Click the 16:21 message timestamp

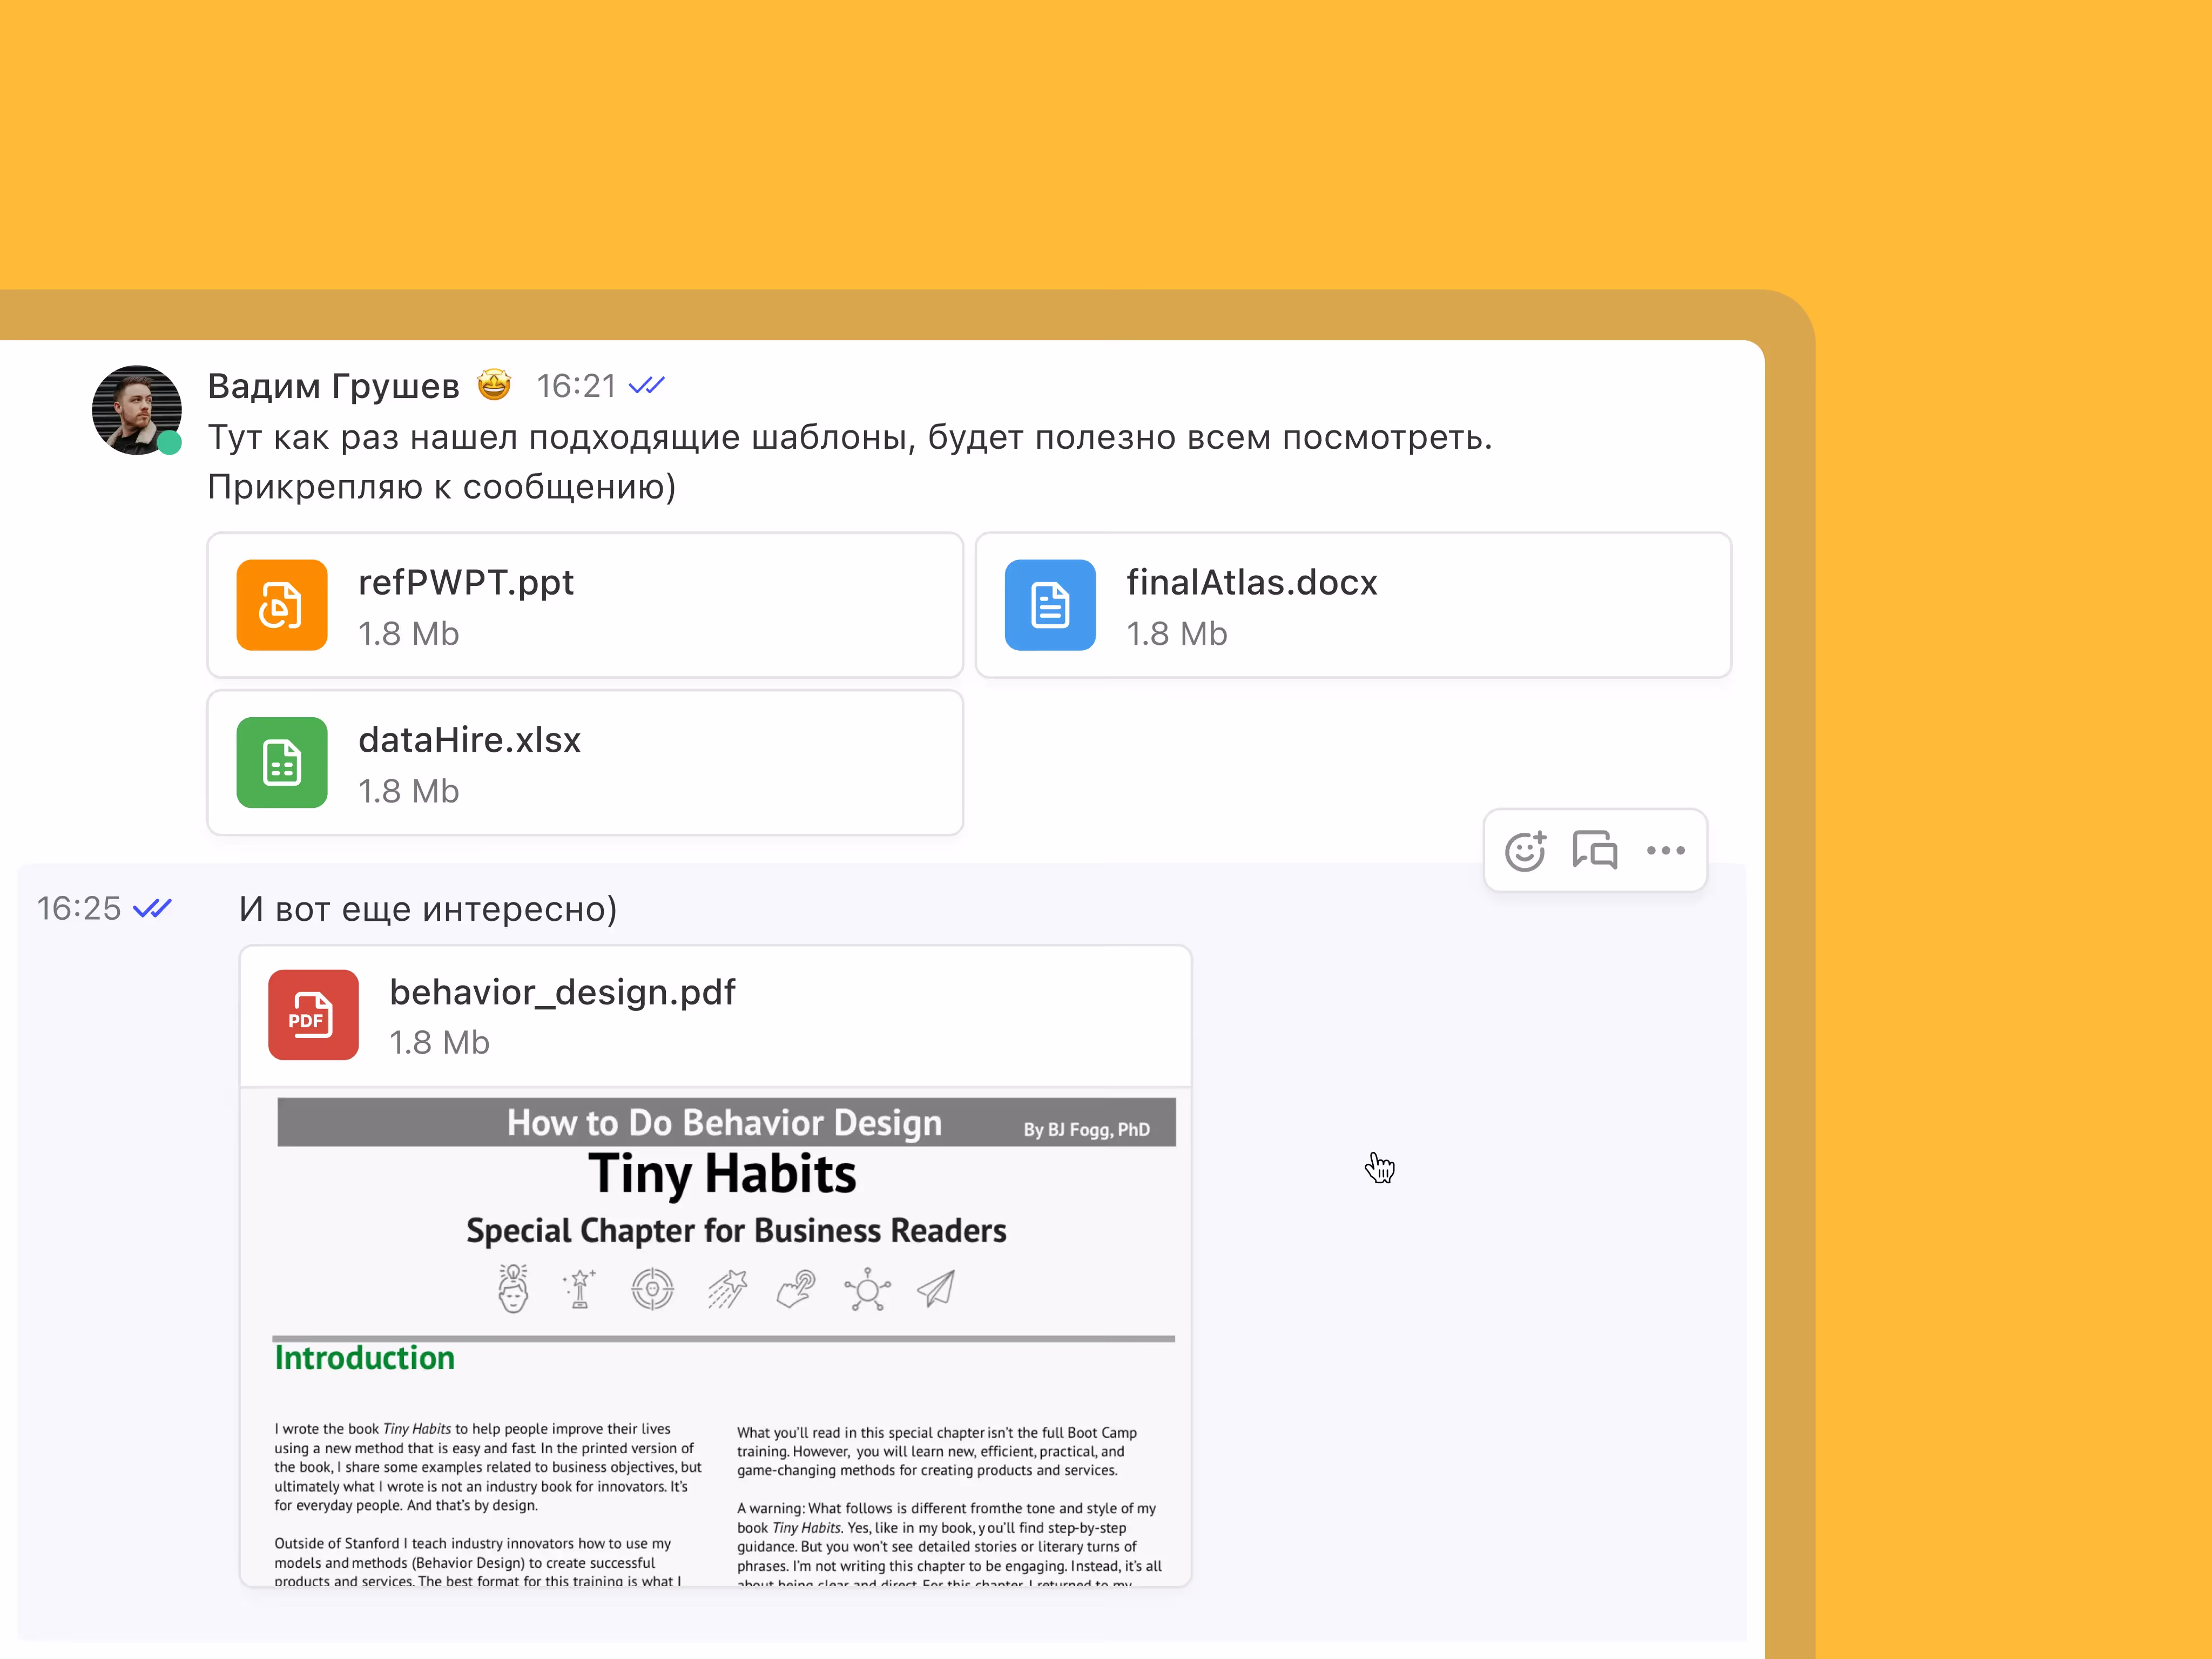(576, 386)
